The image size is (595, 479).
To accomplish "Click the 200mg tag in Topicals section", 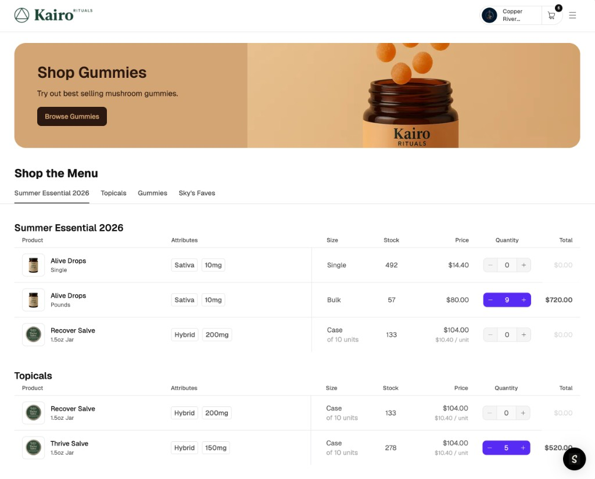I will (x=217, y=413).
